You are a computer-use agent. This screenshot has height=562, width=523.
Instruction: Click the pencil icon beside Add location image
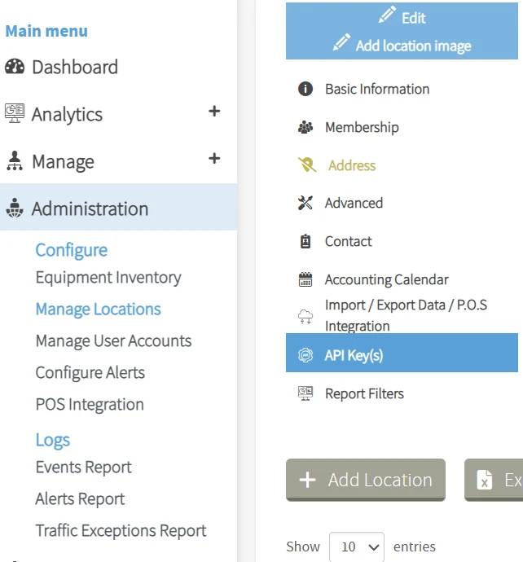[x=341, y=42]
